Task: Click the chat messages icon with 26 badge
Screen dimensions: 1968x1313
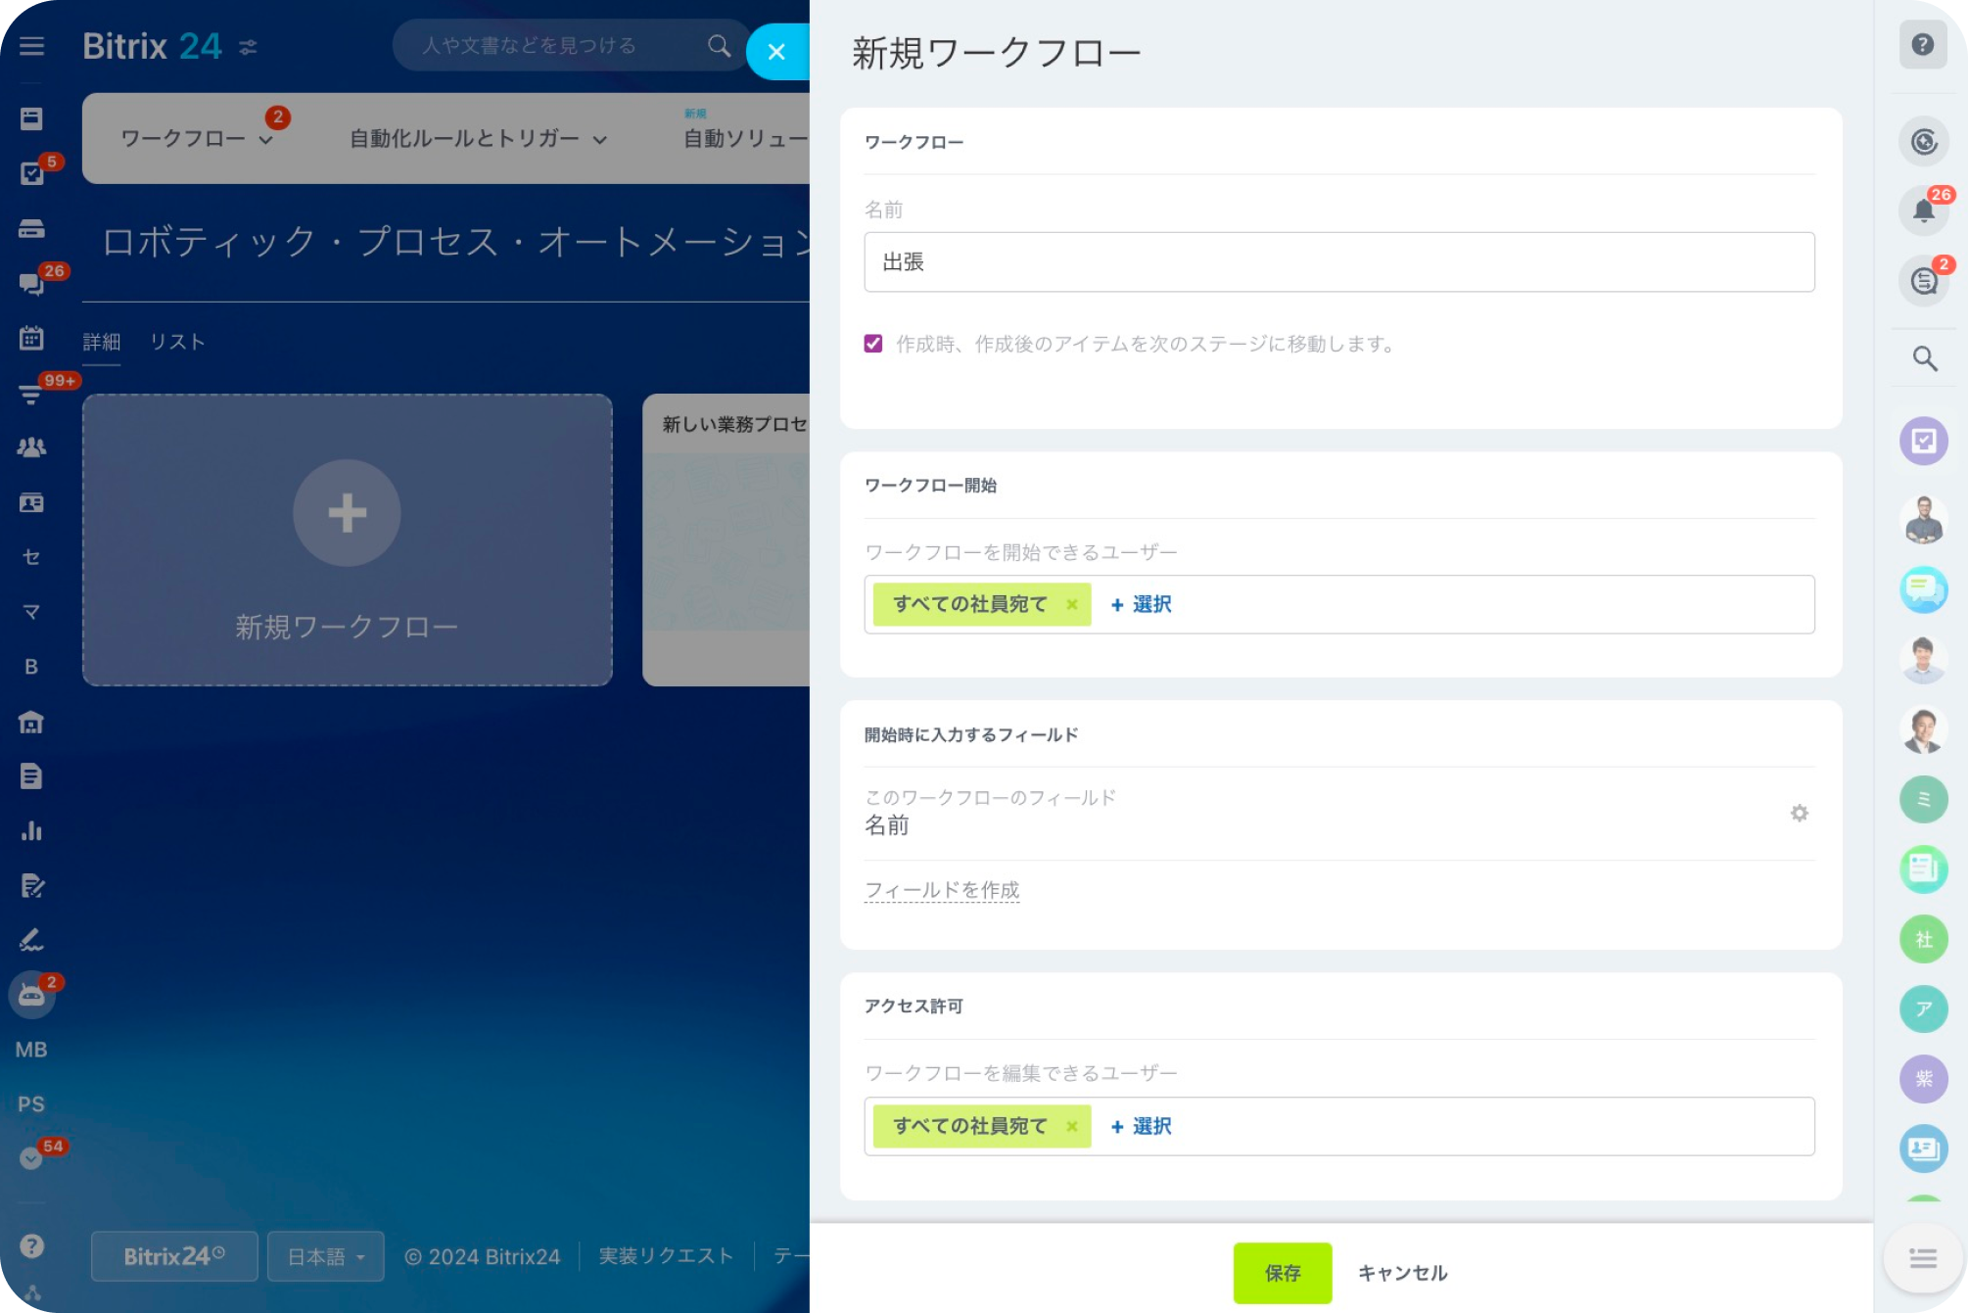Action: [x=31, y=284]
